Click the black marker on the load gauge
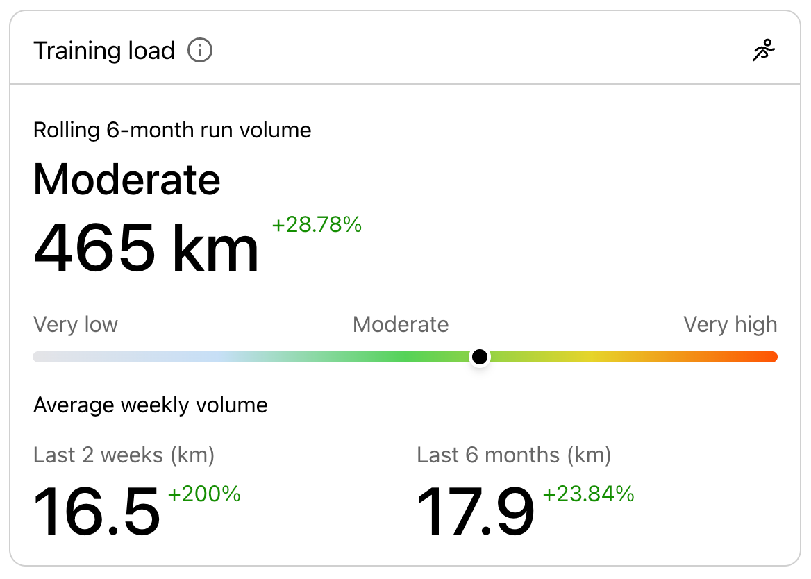 click(x=479, y=356)
